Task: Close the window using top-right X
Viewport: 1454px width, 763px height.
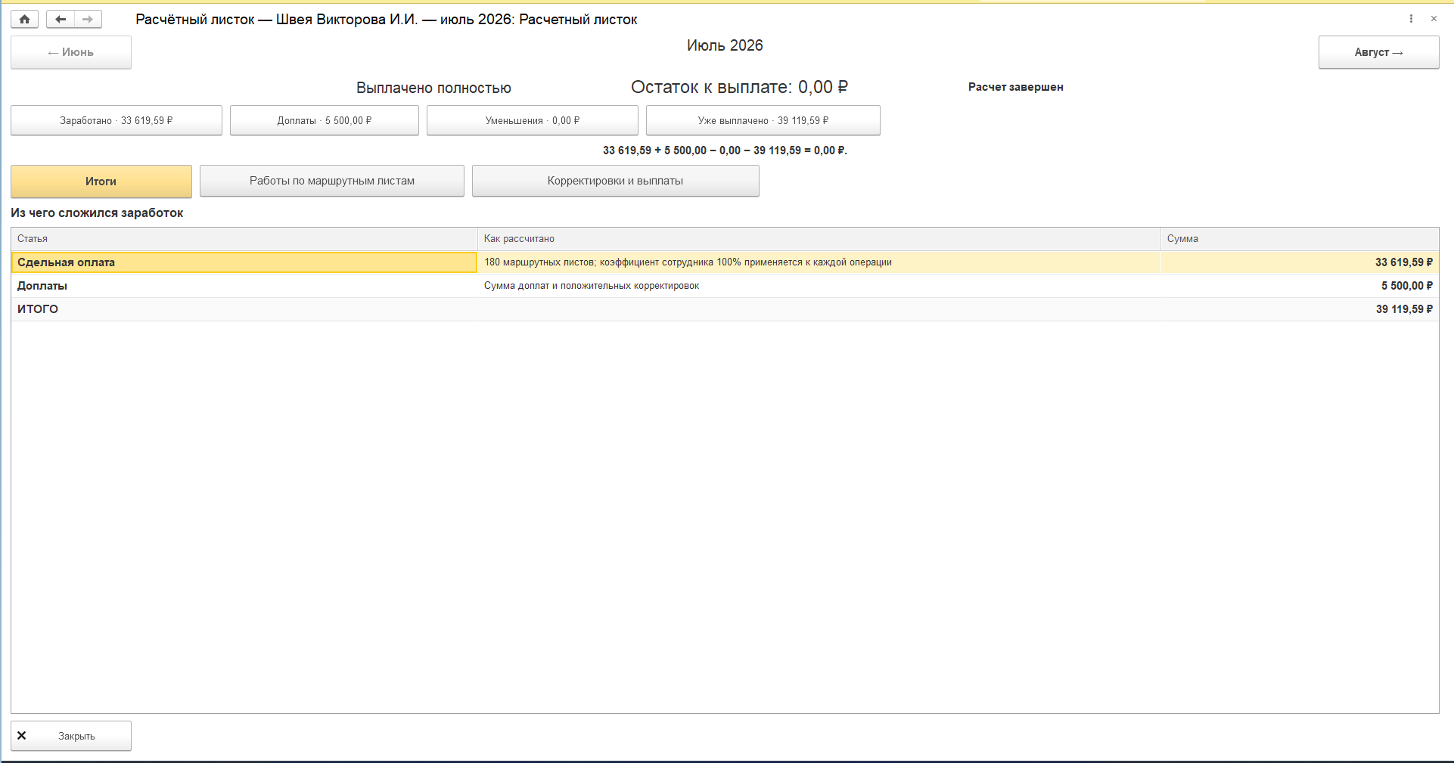Action: (1434, 19)
